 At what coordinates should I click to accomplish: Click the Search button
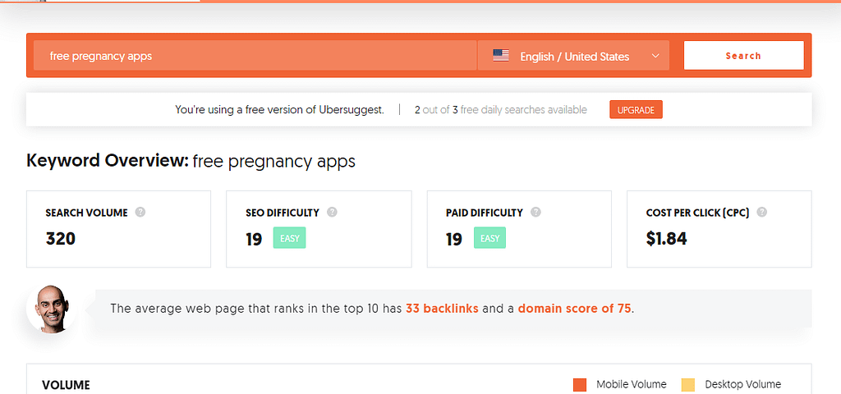coord(743,55)
